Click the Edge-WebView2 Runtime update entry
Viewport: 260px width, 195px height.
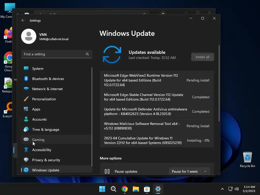157,80
